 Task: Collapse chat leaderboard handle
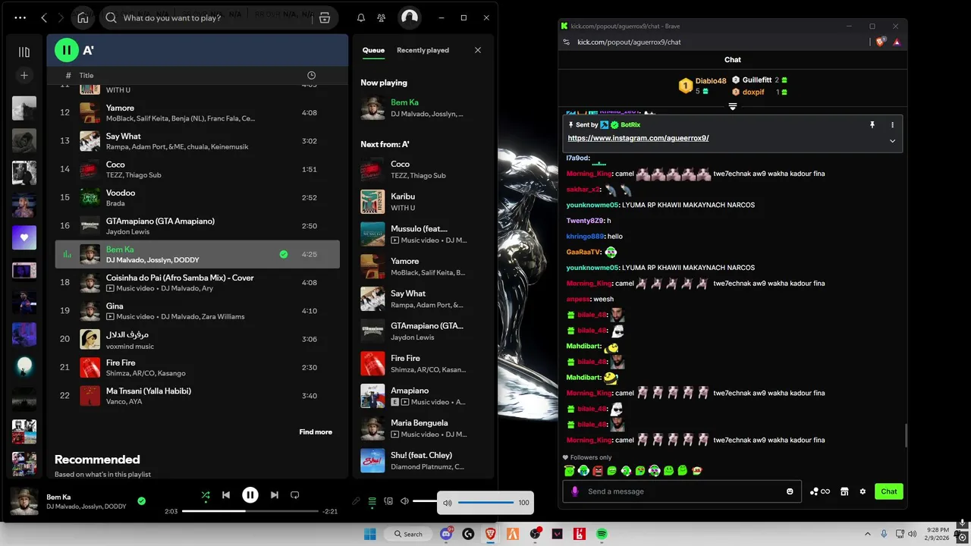coord(733,107)
